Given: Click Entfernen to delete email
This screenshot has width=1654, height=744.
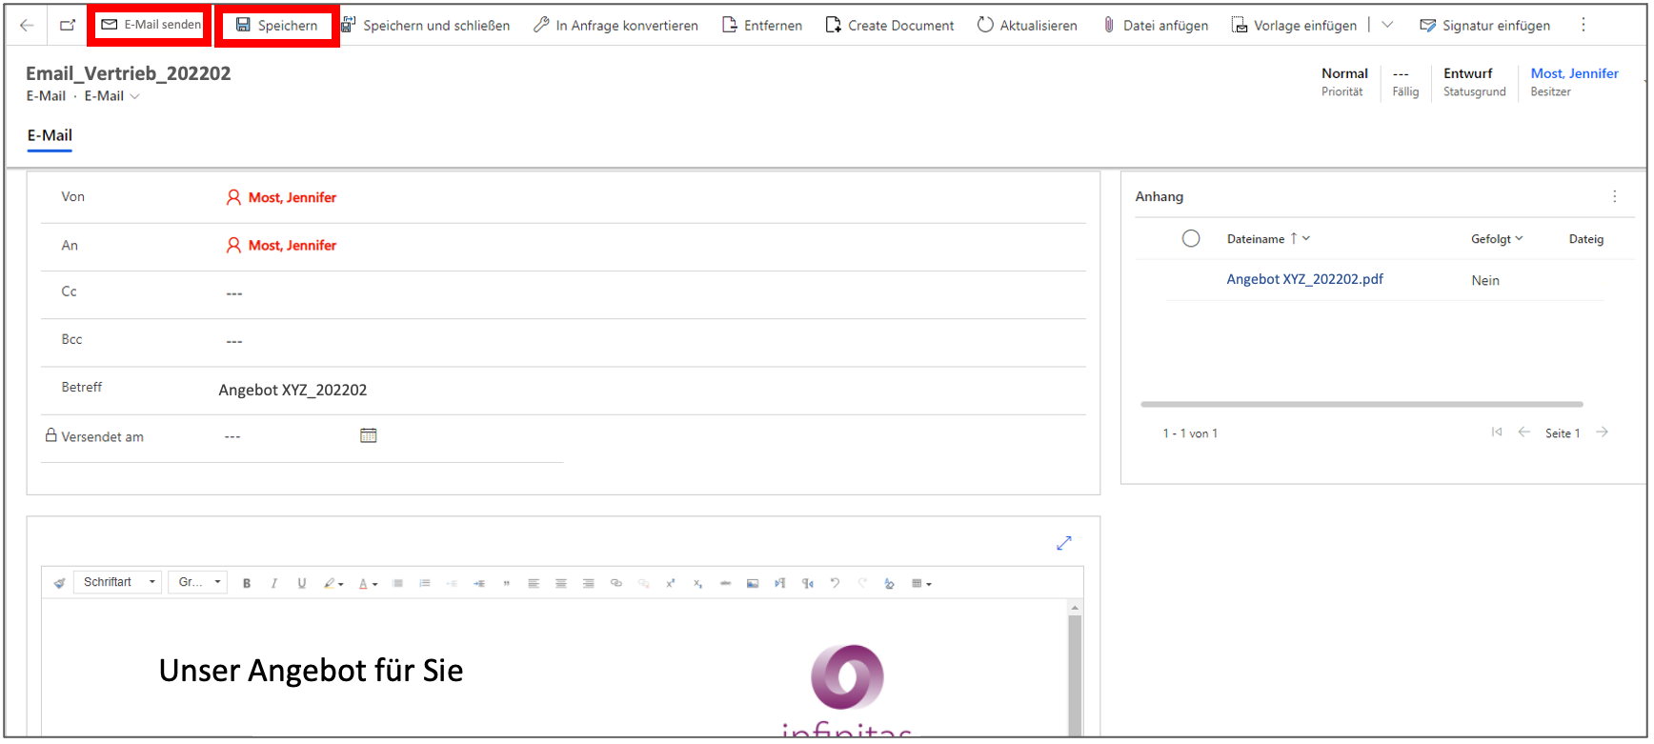Looking at the screenshot, I should (x=762, y=25).
